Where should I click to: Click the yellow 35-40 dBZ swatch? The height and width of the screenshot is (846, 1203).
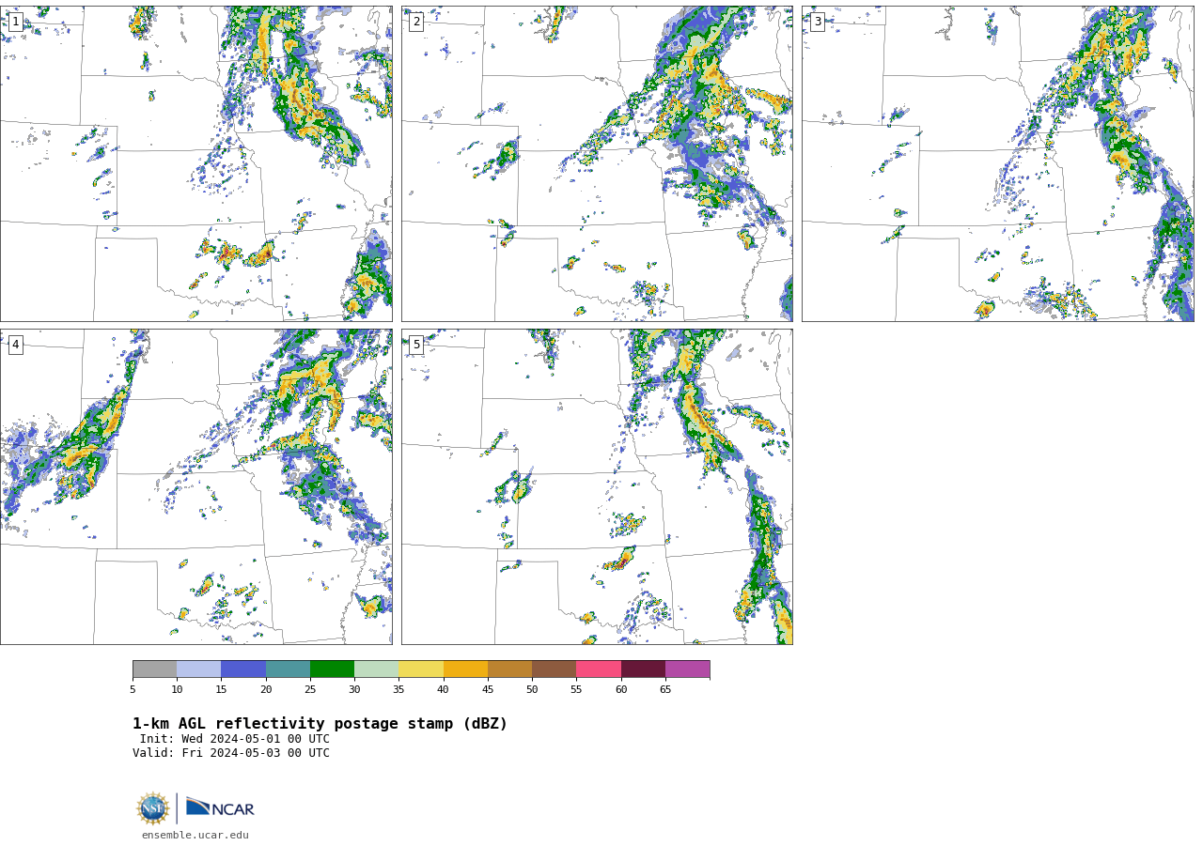tap(421, 669)
